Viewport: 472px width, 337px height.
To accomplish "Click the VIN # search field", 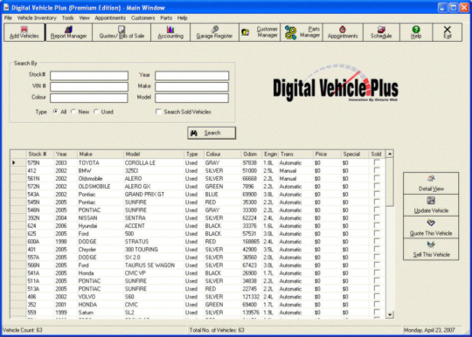I will coord(89,87).
